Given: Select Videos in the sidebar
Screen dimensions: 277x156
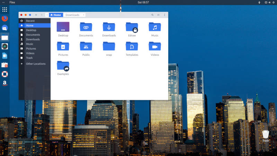Looking at the screenshot, I should (35, 53).
